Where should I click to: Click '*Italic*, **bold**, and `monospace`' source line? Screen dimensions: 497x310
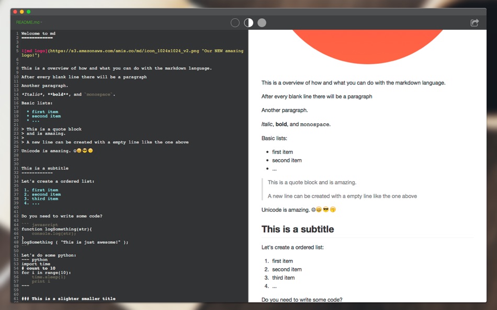68,94
